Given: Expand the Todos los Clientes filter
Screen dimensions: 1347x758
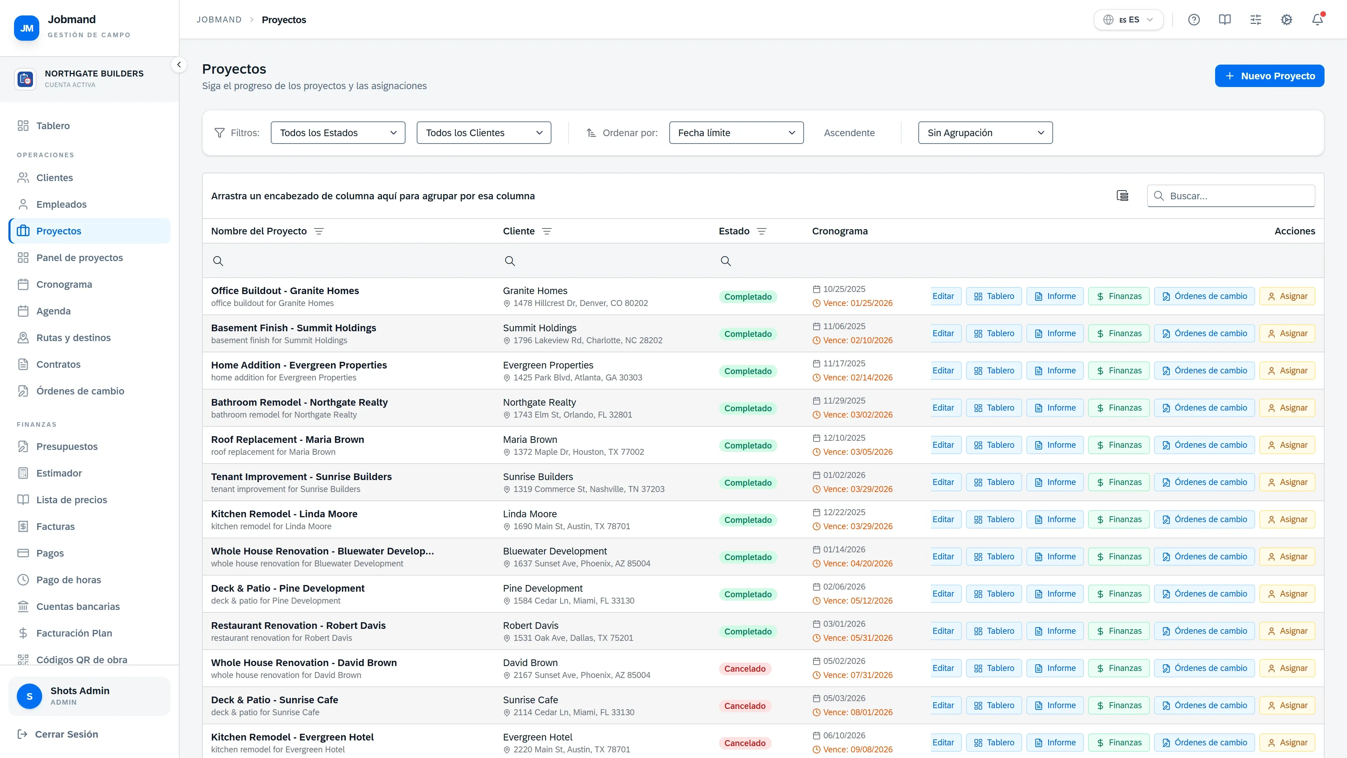Looking at the screenshot, I should (x=484, y=133).
